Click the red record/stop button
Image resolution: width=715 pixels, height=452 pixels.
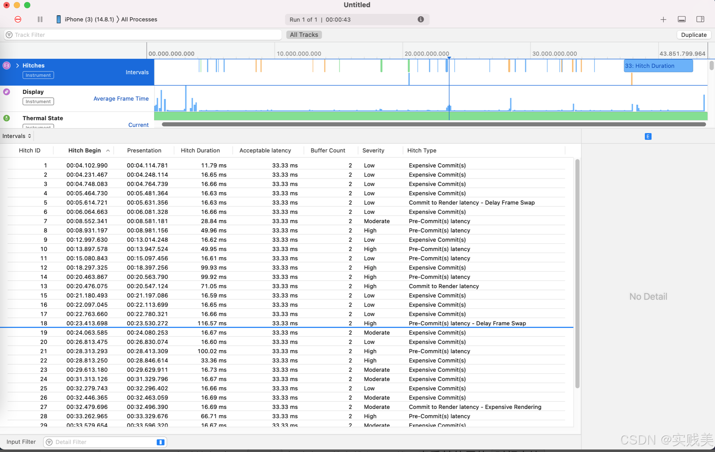tap(18, 19)
